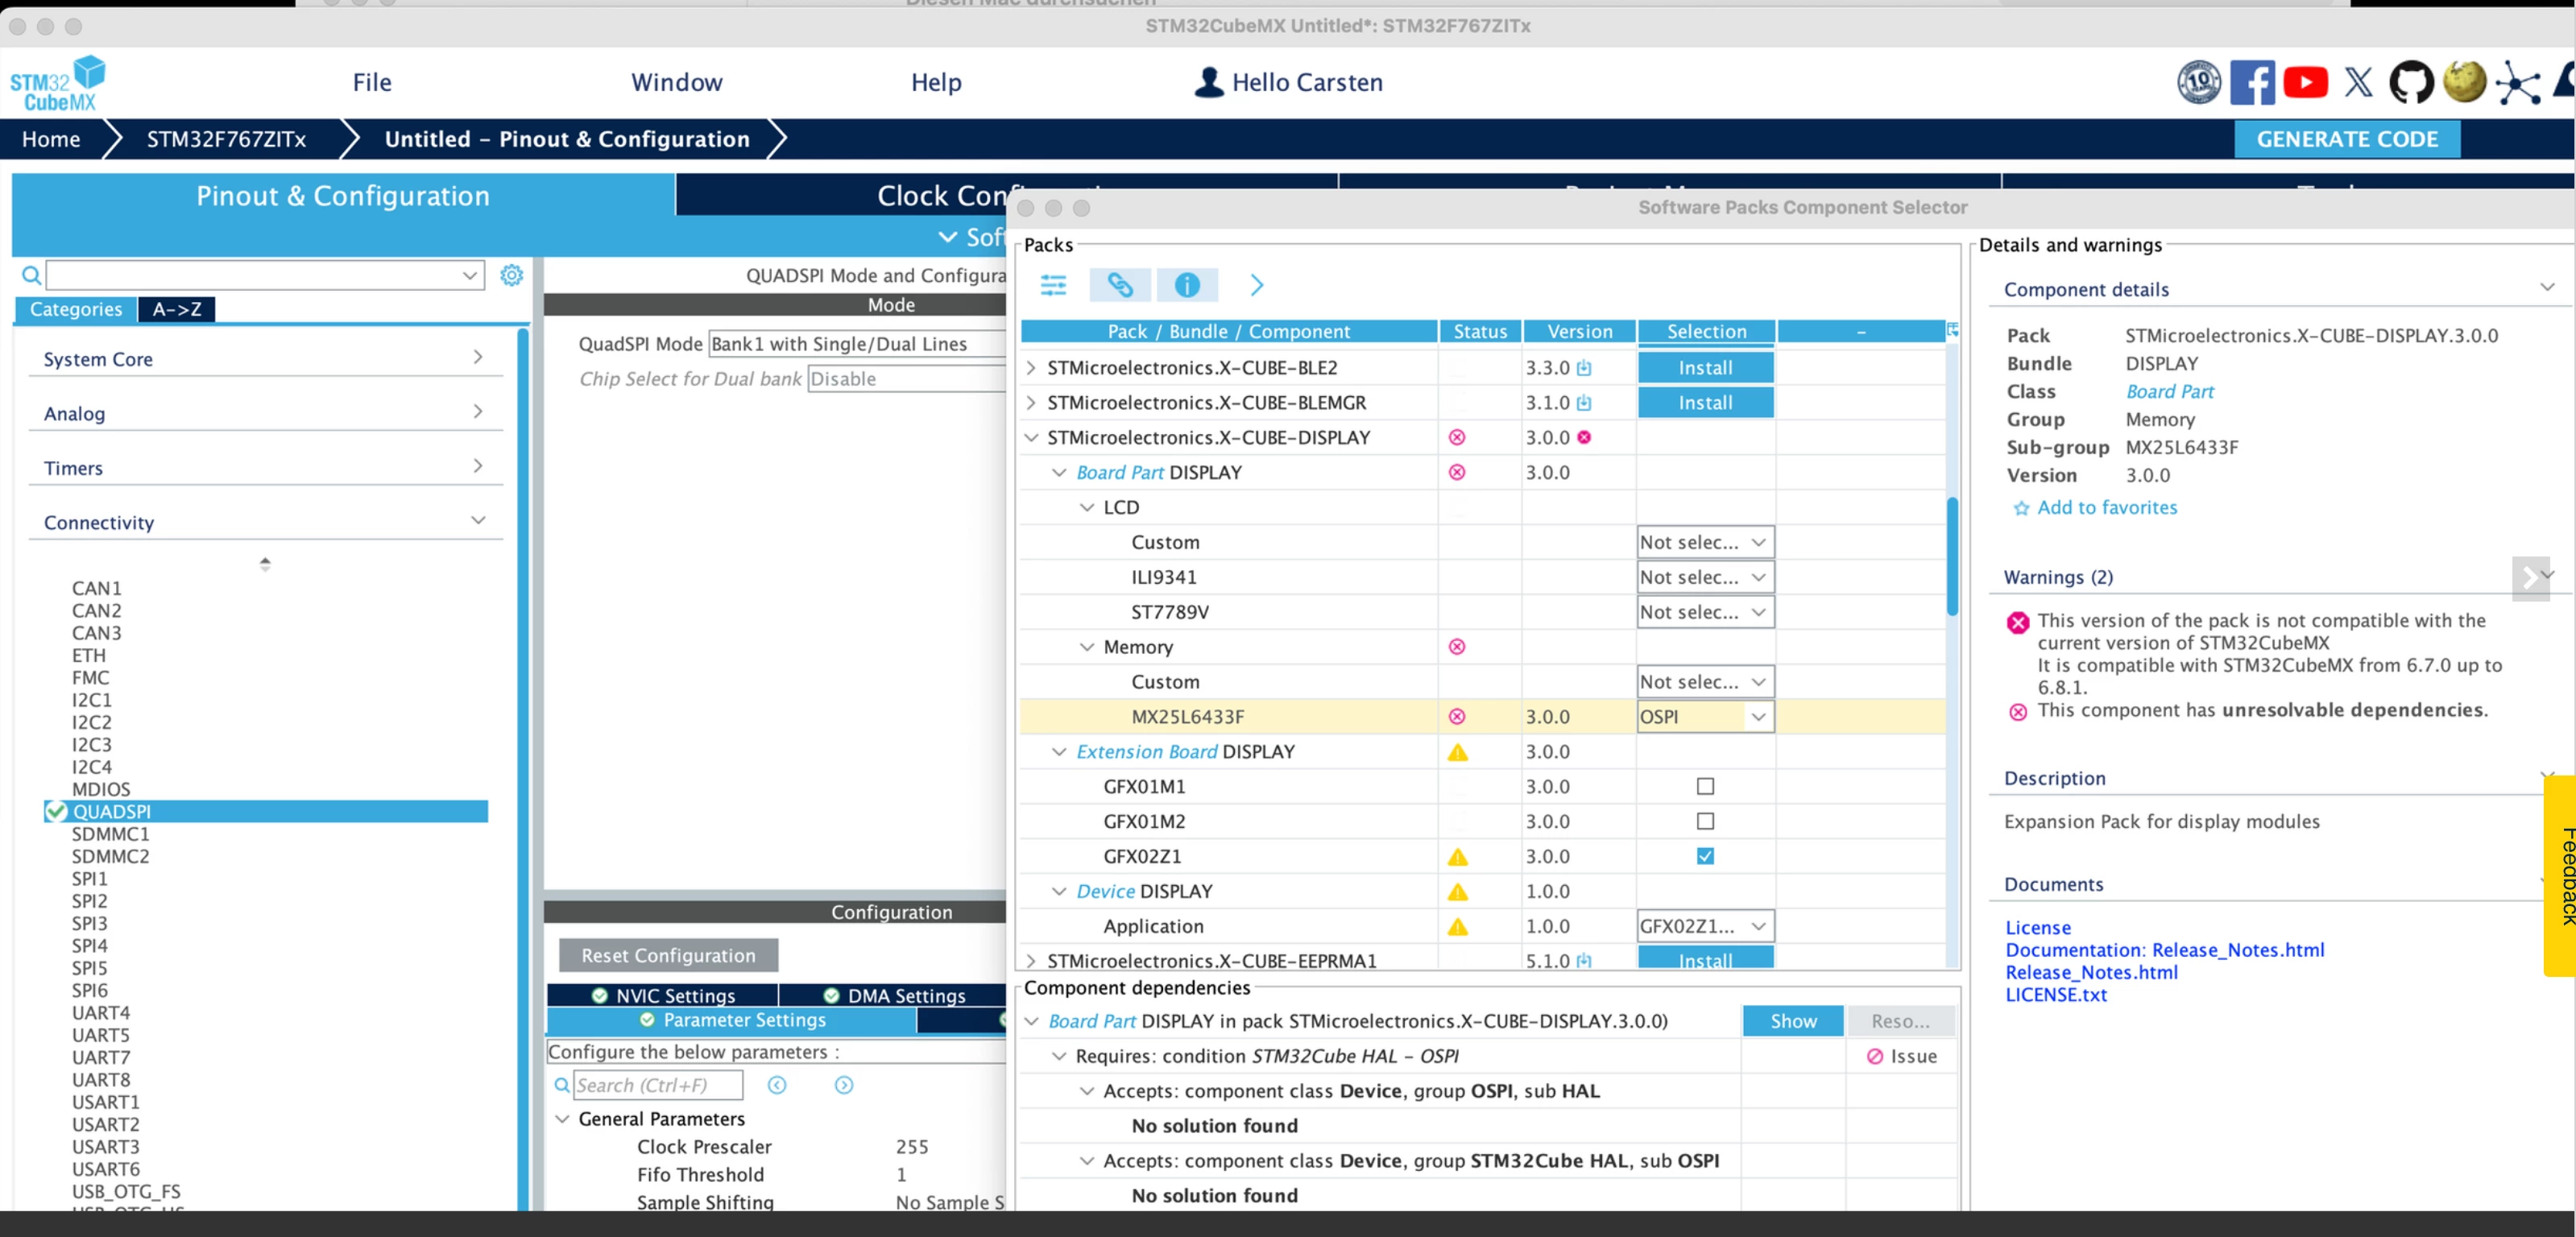Viewport: 2576px width, 1237px height.
Task: Click the Packs table vertical scrollbar
Action: coord(1951,556)
